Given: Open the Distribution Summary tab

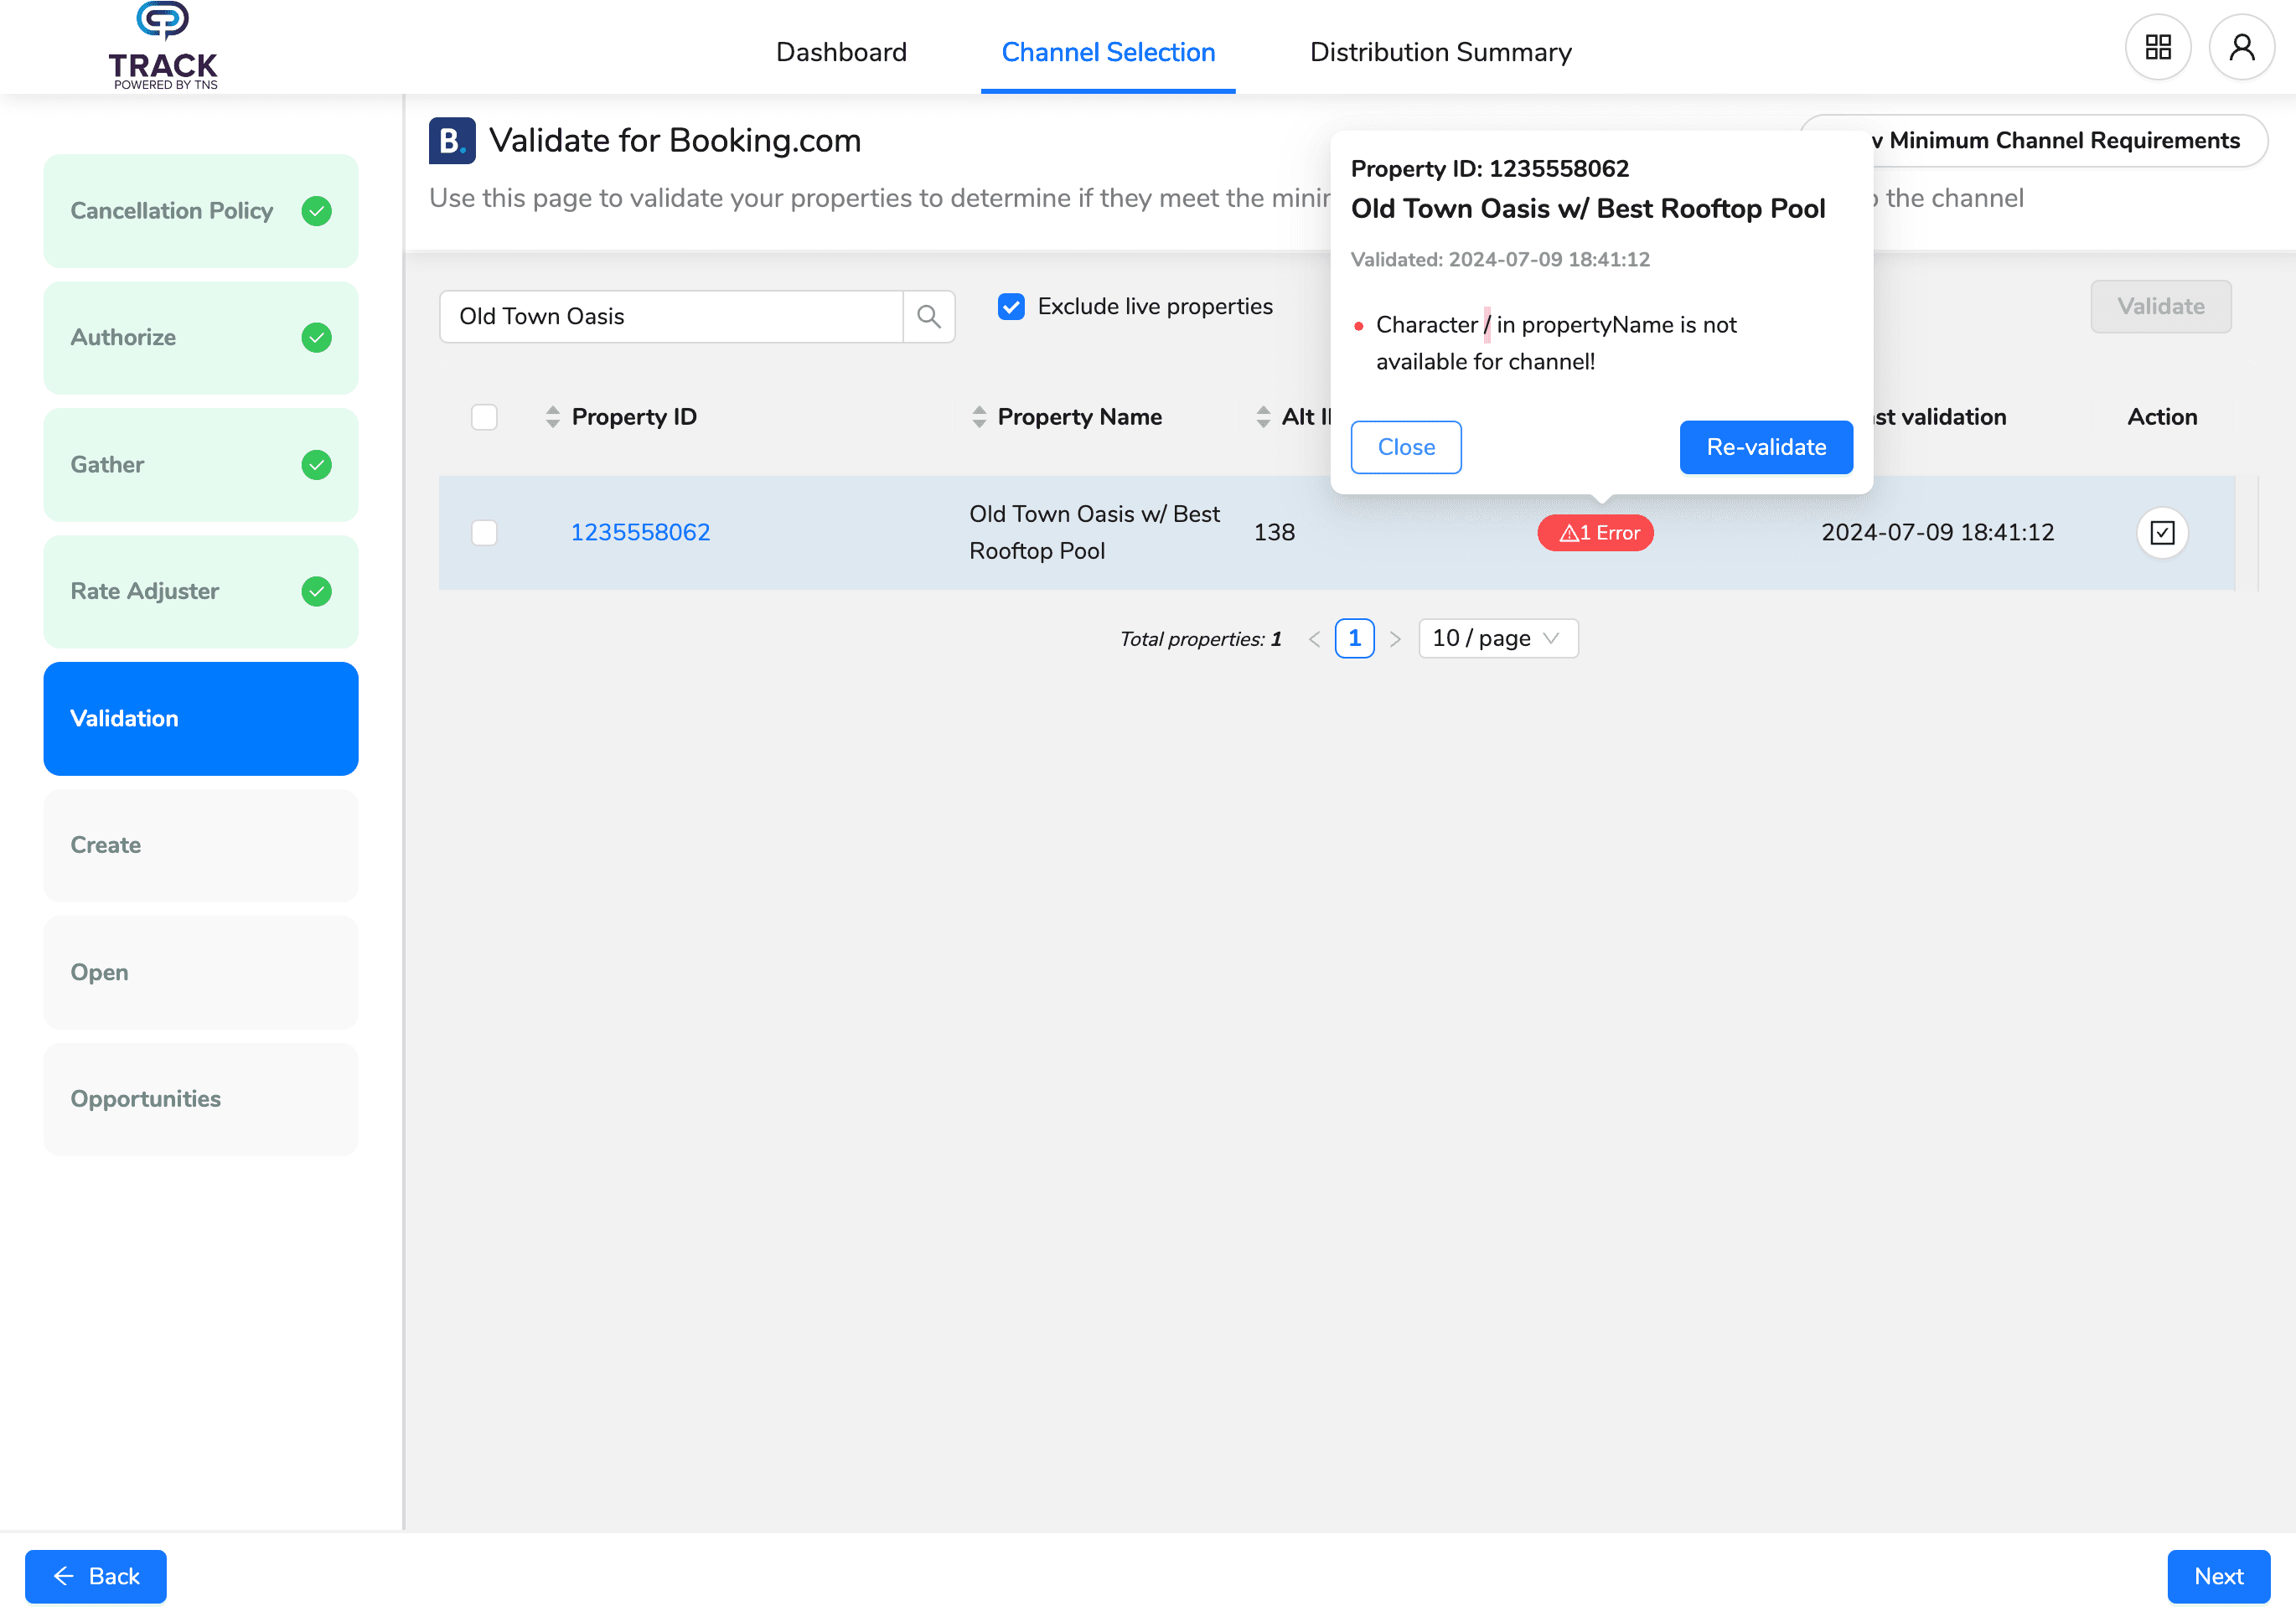Looking at the screenshot, I should click(x=1440, y=52).
